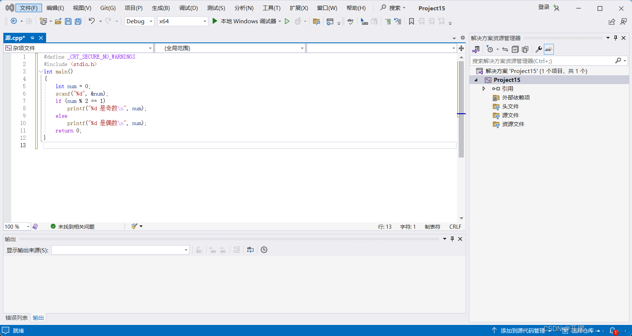Open the editor settings gear icon

463,38
